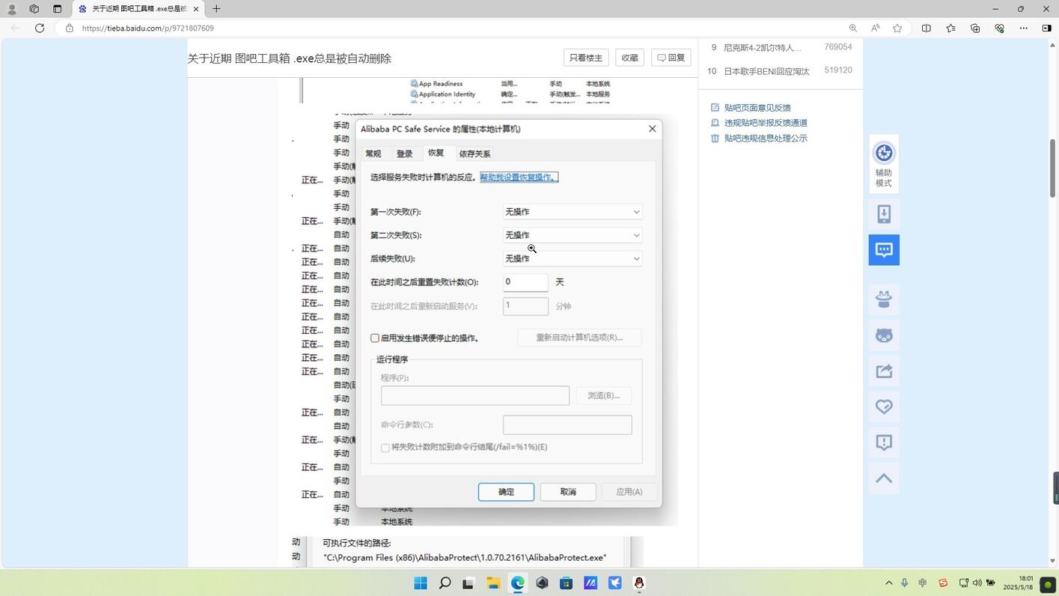The height and width of the screenshot is (596, 1059).
Task: Open 违规贴吧举报反馈通道 link
Action: tap(765, 123)
